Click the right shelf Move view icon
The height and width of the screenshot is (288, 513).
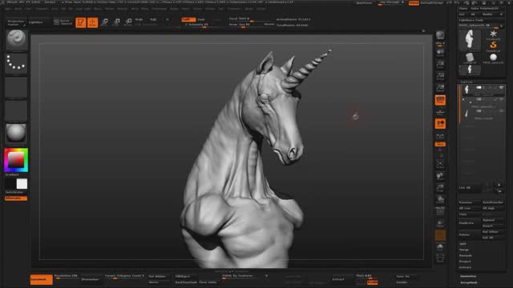[x=440, y=176]
